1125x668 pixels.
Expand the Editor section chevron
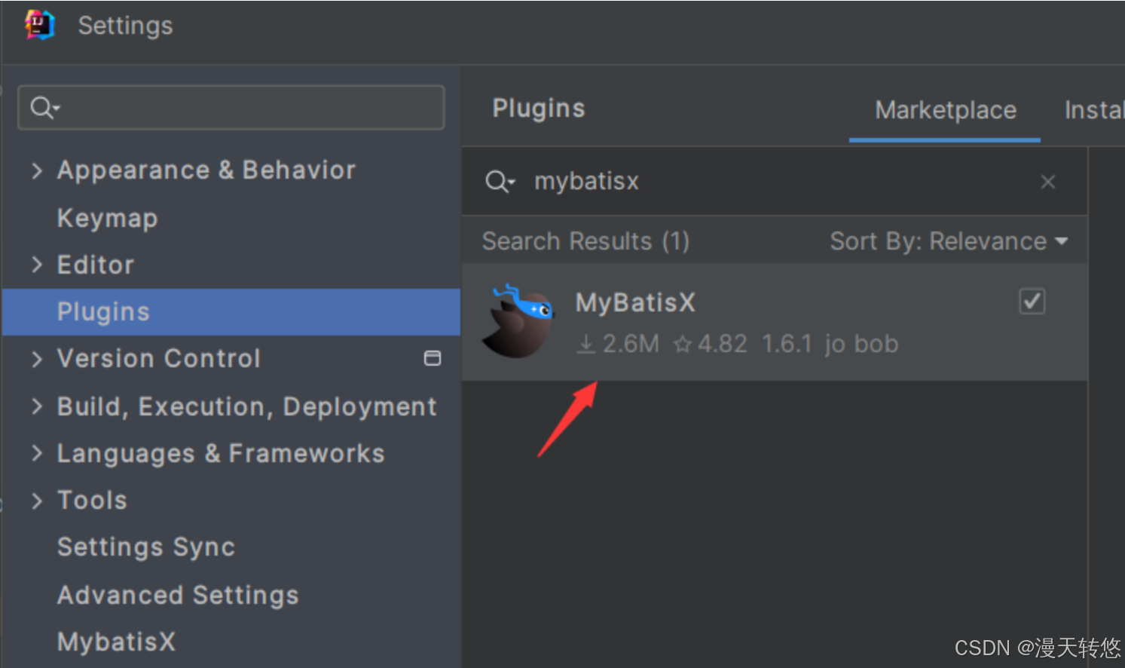pos(37,265)
